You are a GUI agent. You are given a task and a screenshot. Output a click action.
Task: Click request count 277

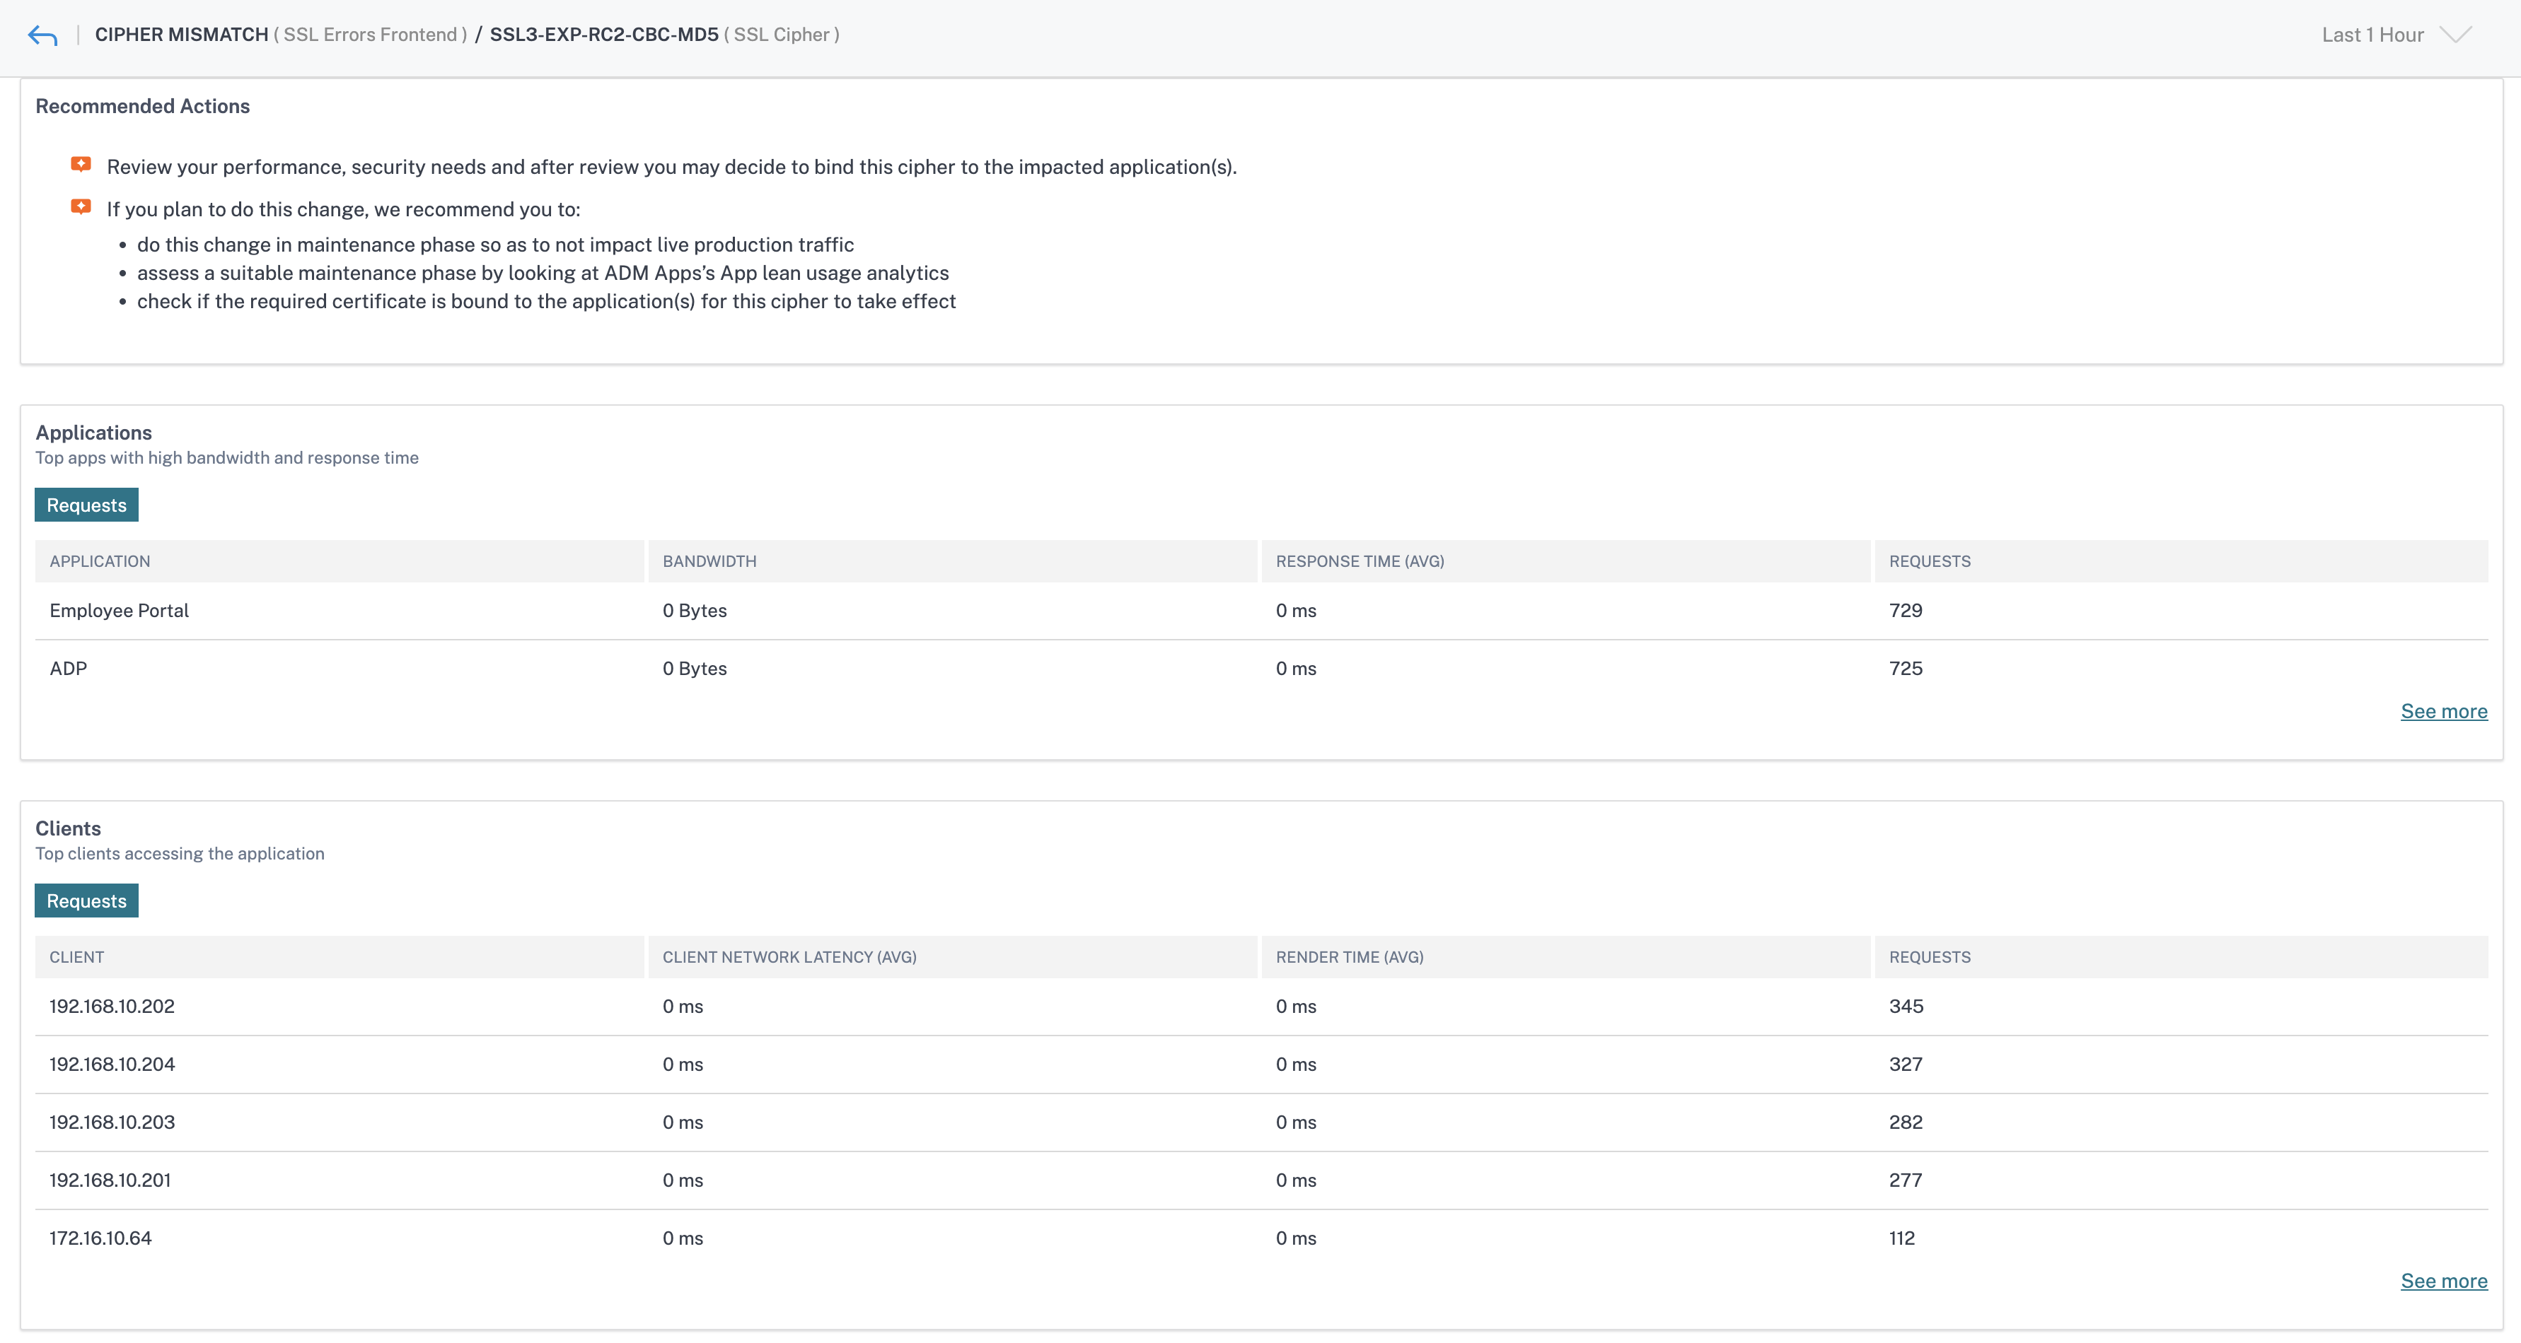[1906, 1180]
